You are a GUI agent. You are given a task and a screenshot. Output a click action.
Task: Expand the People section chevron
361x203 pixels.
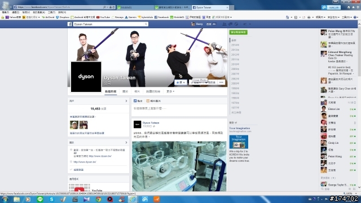(126, 101)
